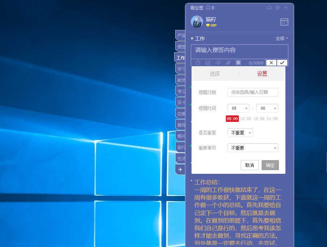Open the 猫柠 user avatar
This screenshot has height=247, width=327.
tap(197, 22)
